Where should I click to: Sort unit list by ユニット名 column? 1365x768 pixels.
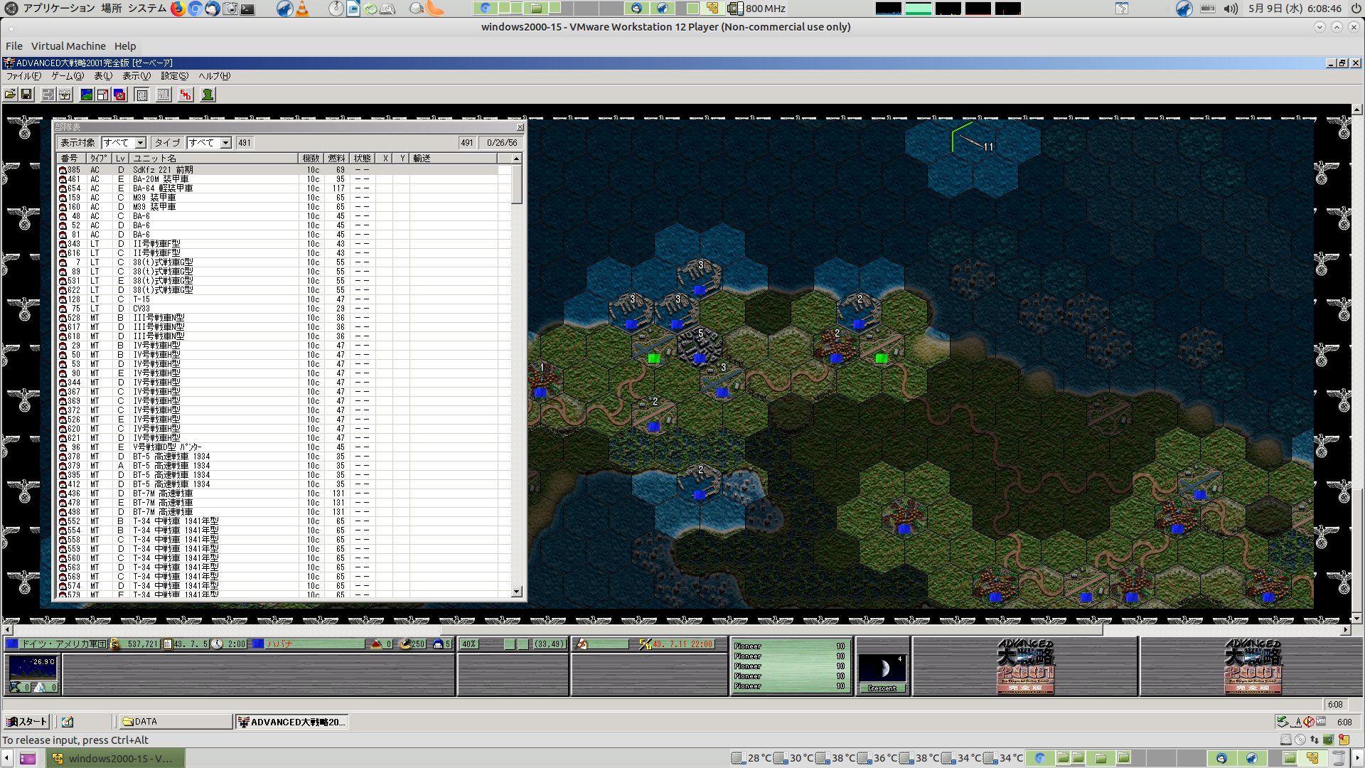(x=214, y=159)
